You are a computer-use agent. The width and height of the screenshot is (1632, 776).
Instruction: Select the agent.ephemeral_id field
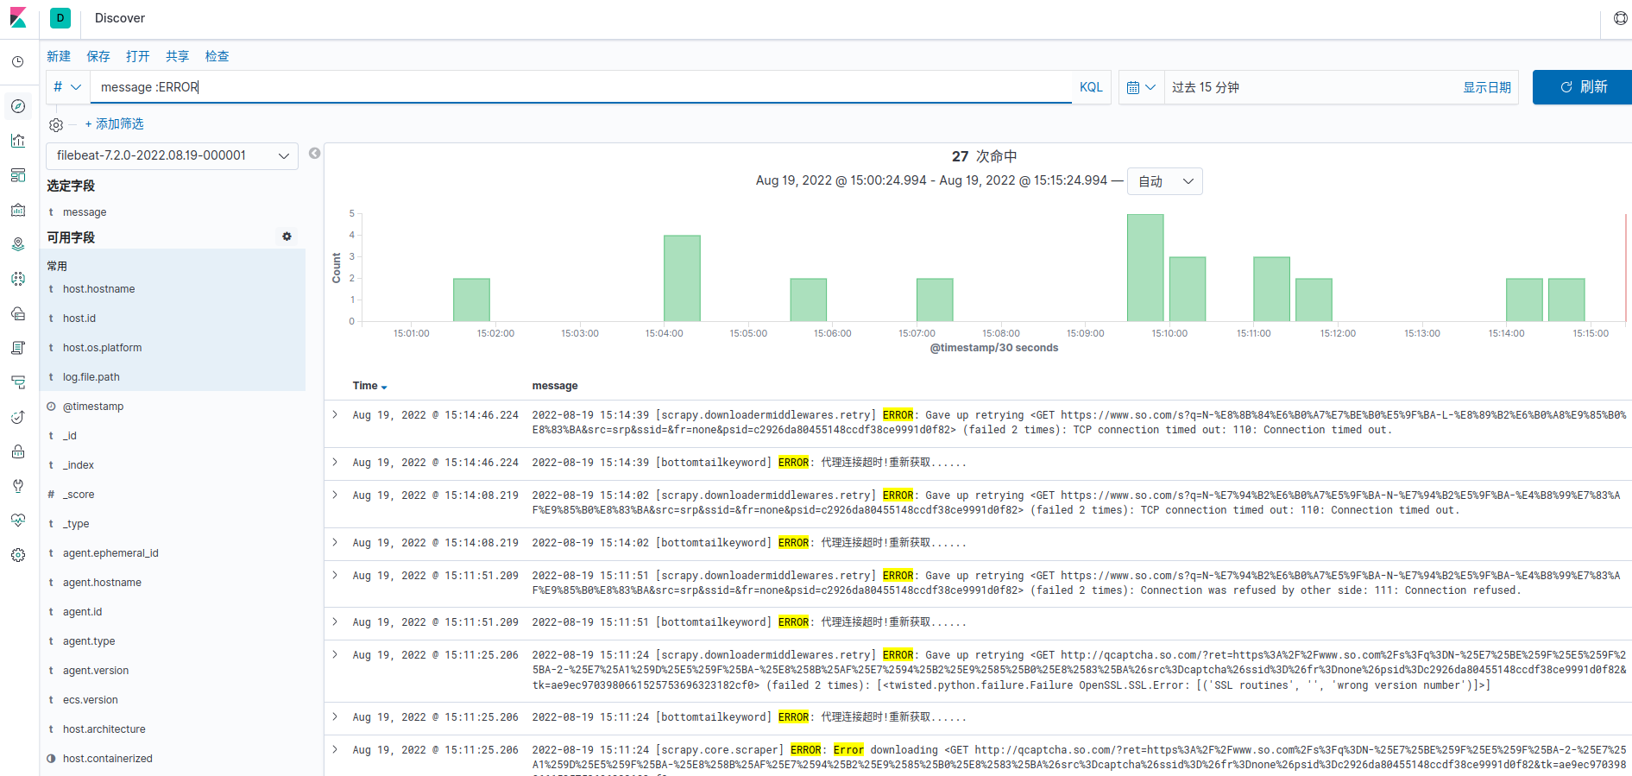coord(110,553)
